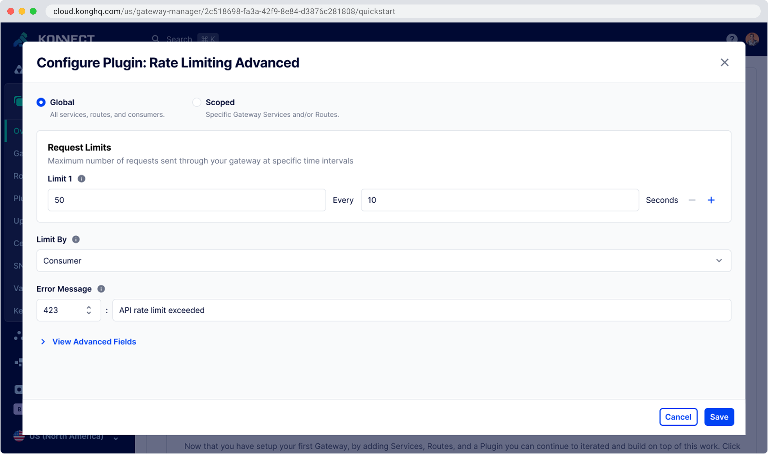Select the Global scope radio button
This screenshot has height=454, width=768.
click(41, 102)
